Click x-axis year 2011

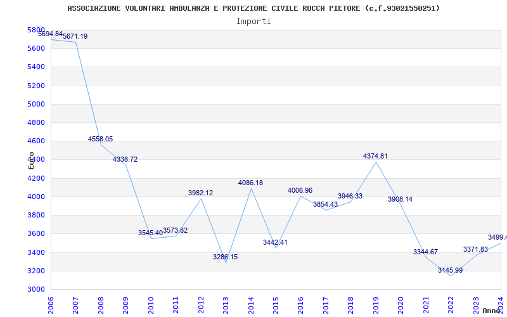176,306
